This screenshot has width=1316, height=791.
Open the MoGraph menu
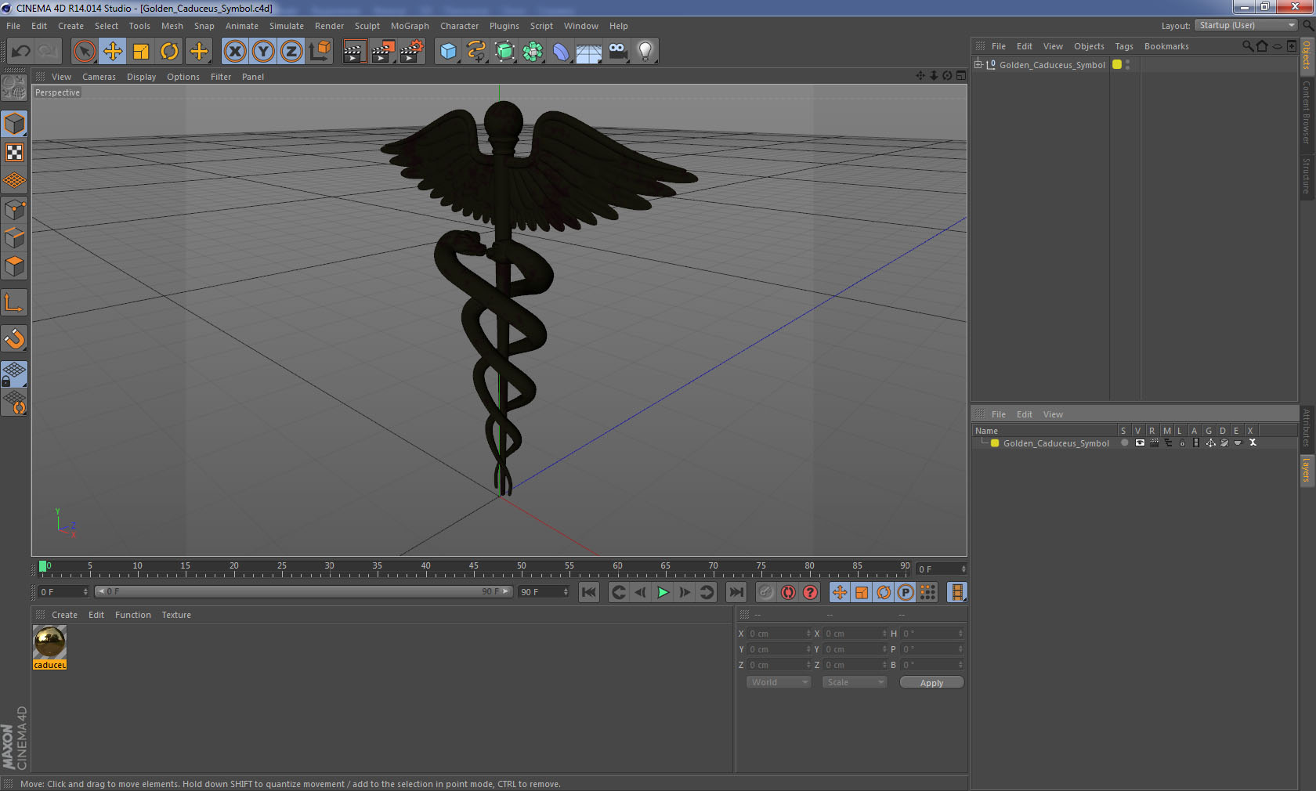tap(410, 26)
